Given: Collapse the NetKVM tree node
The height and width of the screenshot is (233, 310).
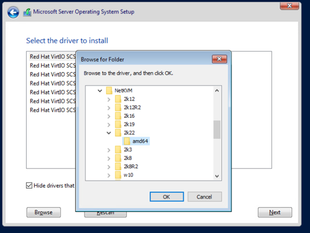Looking at the screenshot, I should (100, 91).
